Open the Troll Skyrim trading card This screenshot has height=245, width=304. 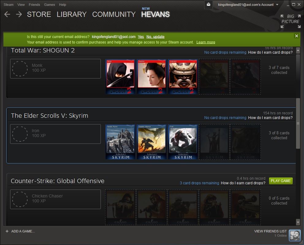(183, 142)
